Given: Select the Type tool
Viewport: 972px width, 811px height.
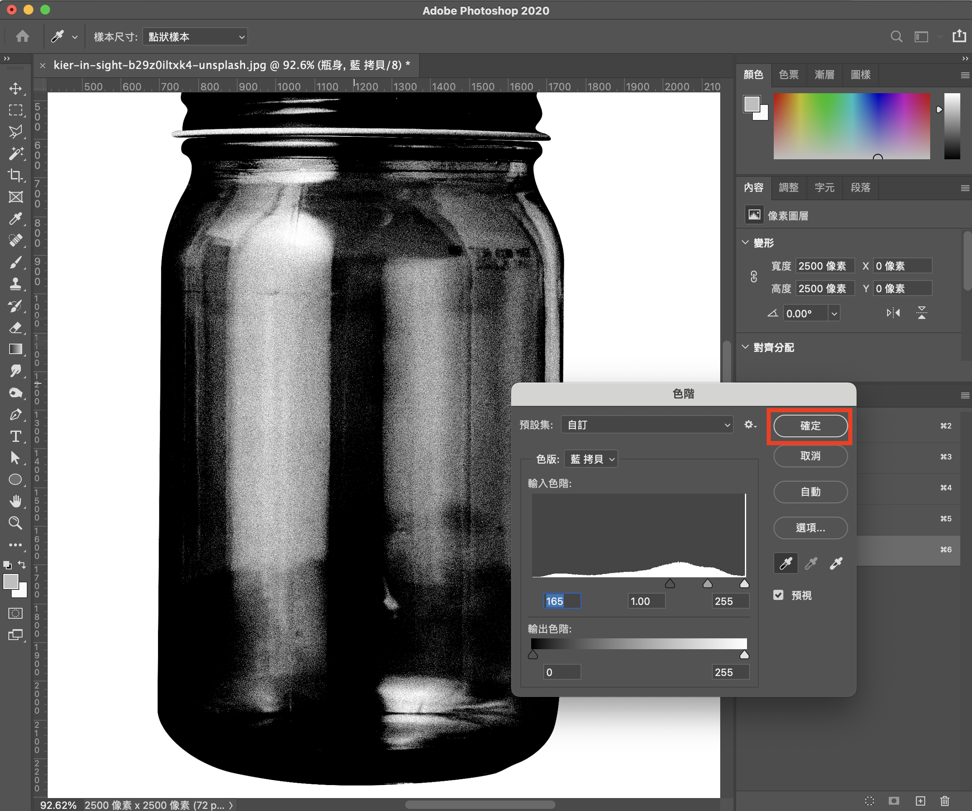Looking at the screenshot, I should pos(16,436).
